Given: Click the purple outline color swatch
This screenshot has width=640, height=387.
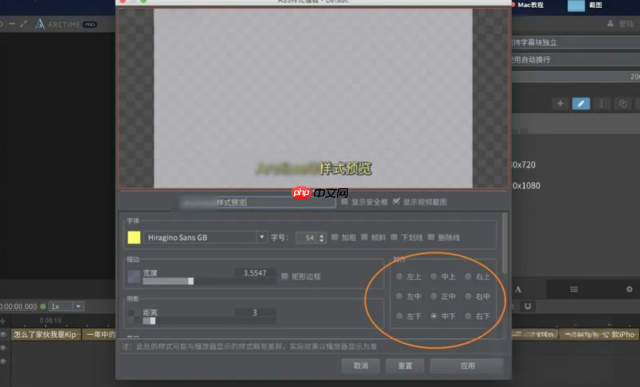Looking at the screenshot, I should (x=134, y=277).
